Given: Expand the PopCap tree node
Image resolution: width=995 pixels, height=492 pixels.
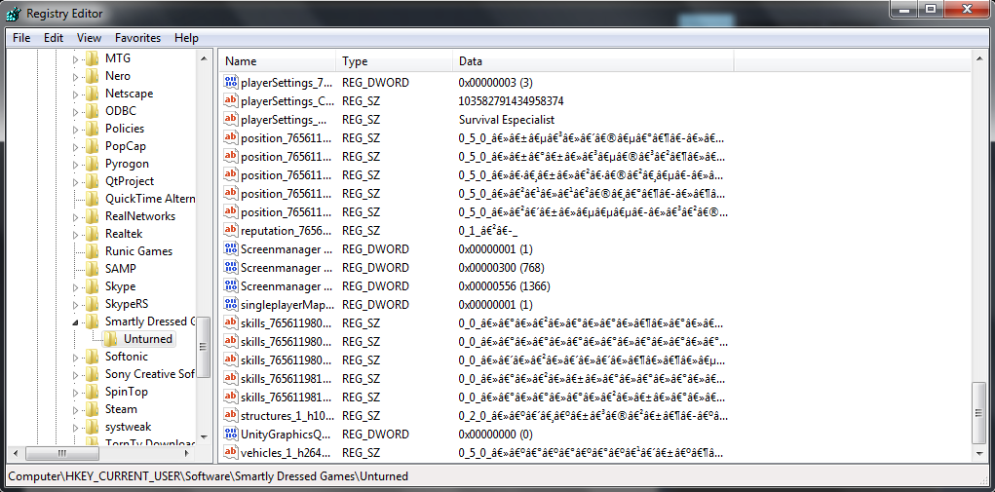Looking at the screenshot, I should [x=75, y=146].
